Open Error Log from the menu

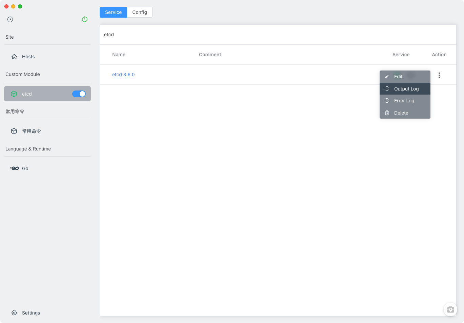point(404,101)
